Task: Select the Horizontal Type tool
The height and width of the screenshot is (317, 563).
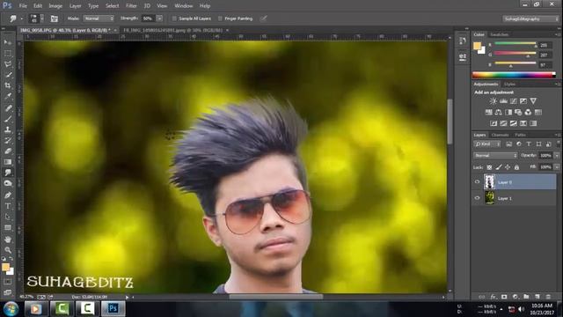Action: [8, 206]
